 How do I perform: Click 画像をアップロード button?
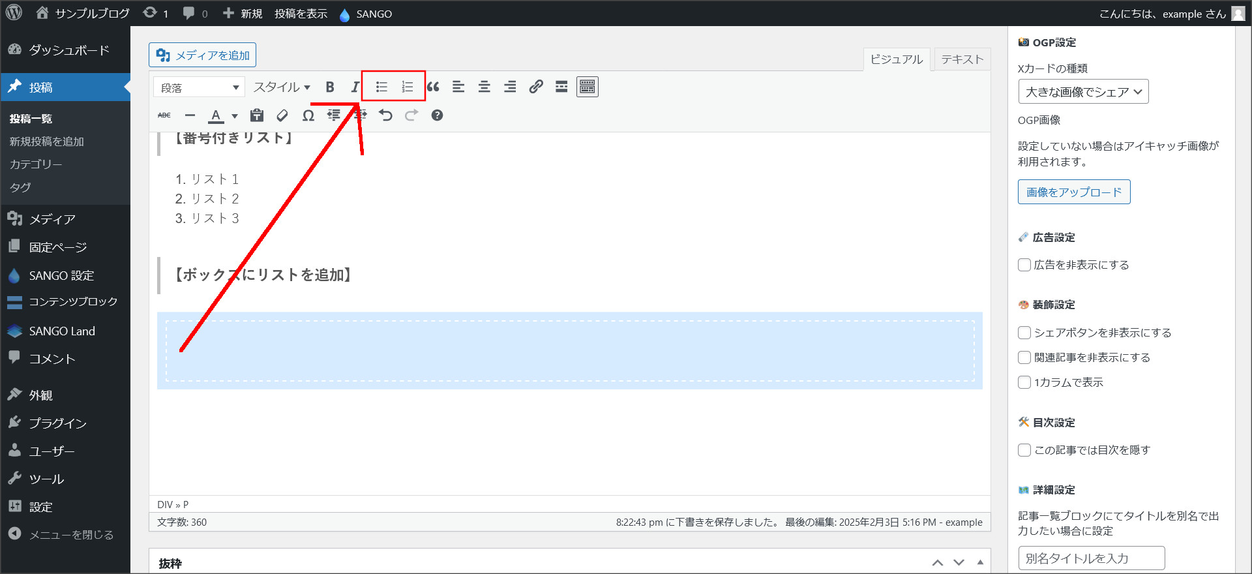point(1074,192)
